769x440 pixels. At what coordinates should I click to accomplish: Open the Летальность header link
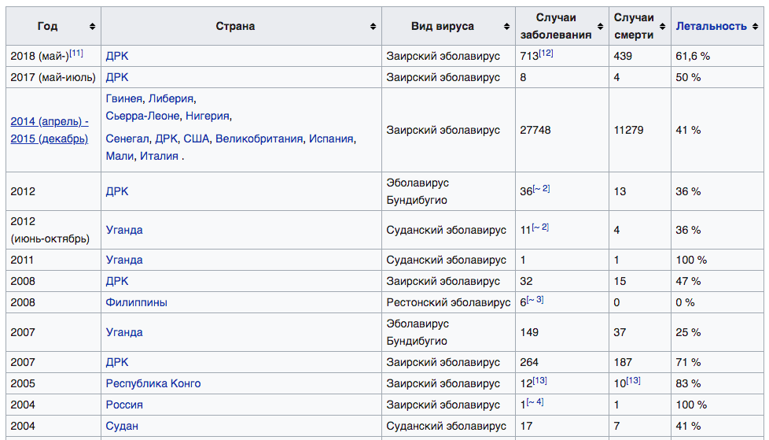[x=711, y=27]
